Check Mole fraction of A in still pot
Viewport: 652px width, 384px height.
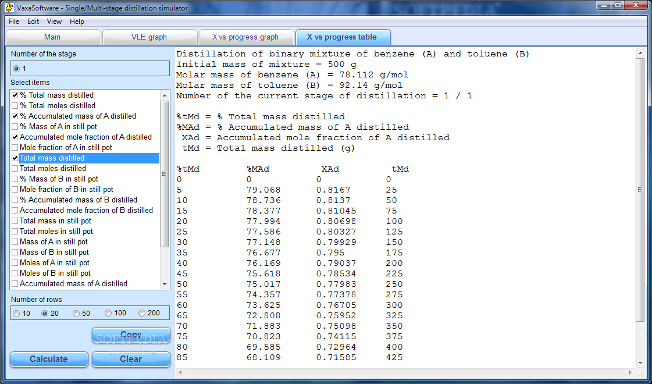[15, 148]
